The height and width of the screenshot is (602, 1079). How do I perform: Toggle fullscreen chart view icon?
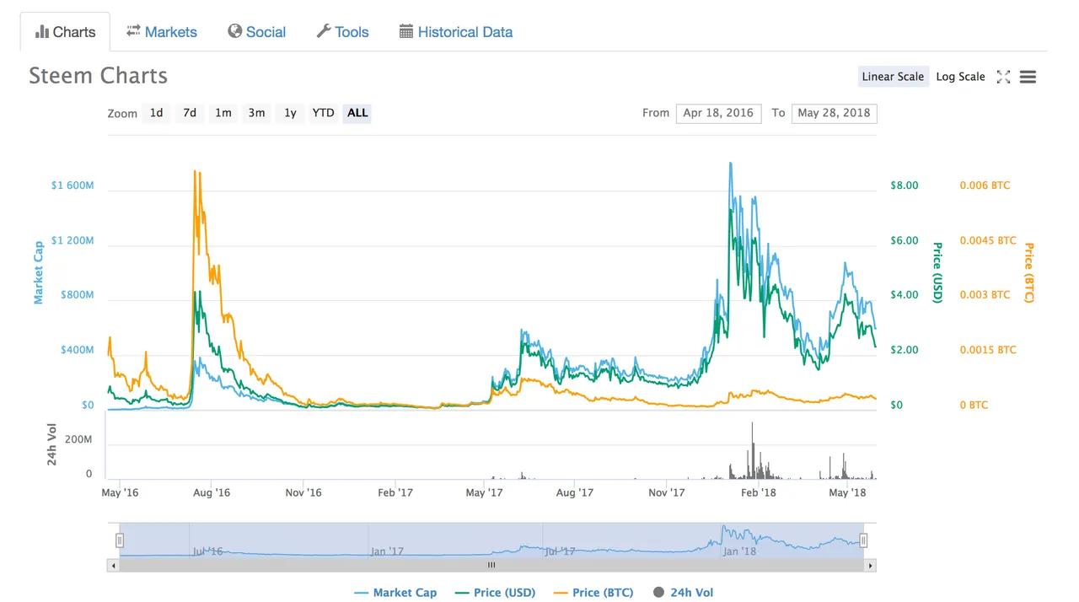[1003, 77]
